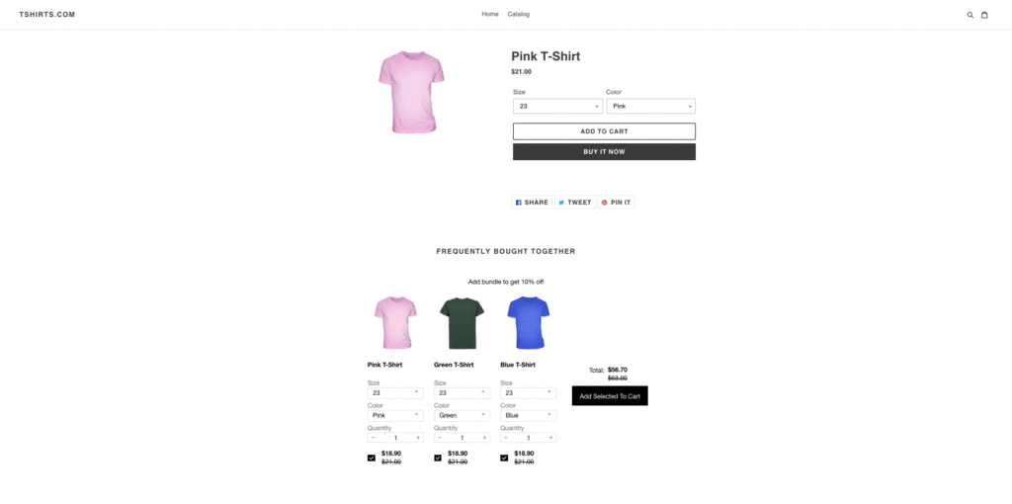1012x504 pixels.
Task: Open Green T-Shirt bundle Color dropdown
Action: [x=463, y=416]
